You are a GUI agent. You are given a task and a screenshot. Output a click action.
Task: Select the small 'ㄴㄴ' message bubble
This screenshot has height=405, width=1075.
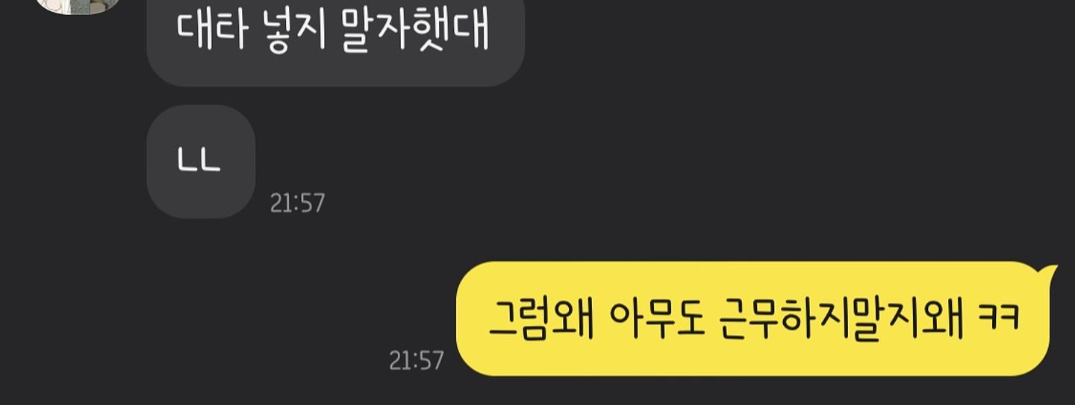(201, 162)
